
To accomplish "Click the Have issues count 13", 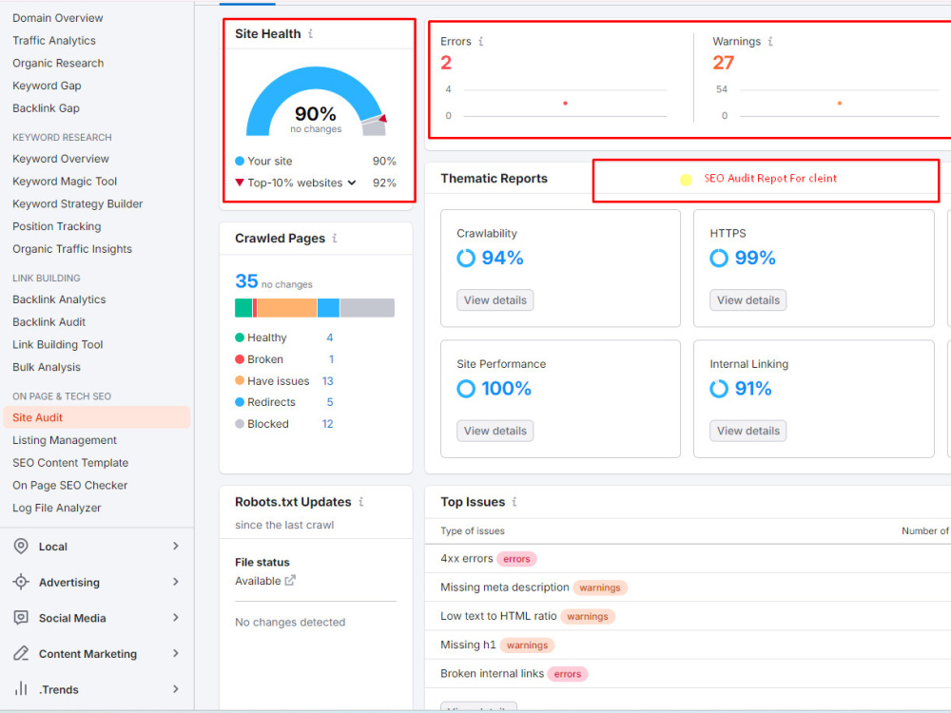I will [x=327, y=381].
